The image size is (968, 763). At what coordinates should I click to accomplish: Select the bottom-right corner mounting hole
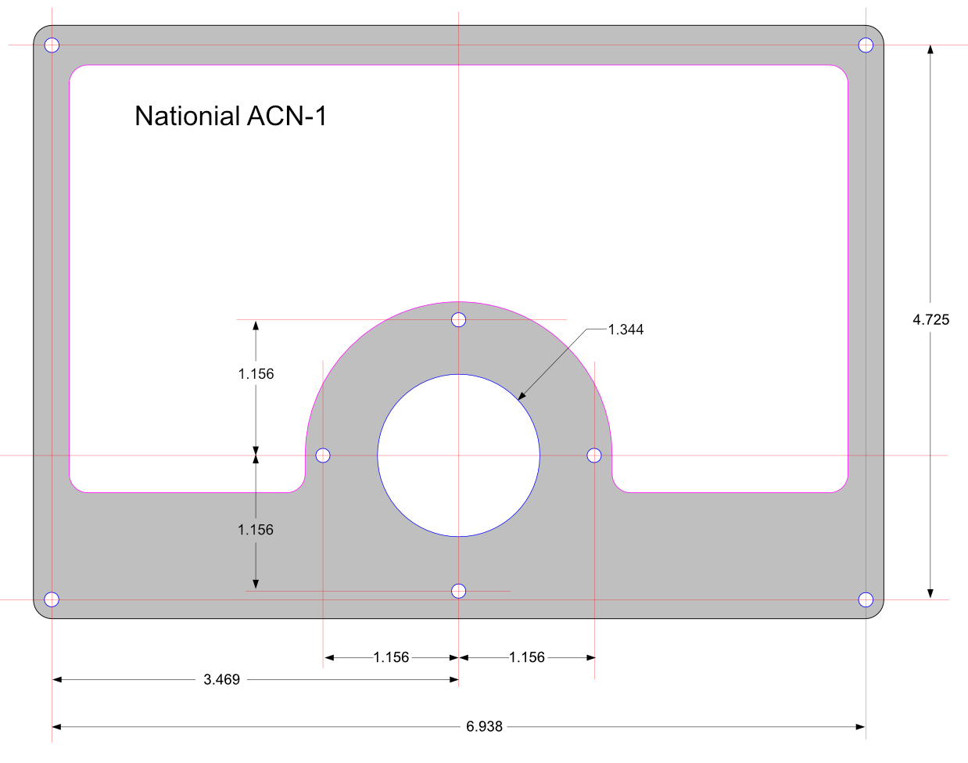click(866, 599)
